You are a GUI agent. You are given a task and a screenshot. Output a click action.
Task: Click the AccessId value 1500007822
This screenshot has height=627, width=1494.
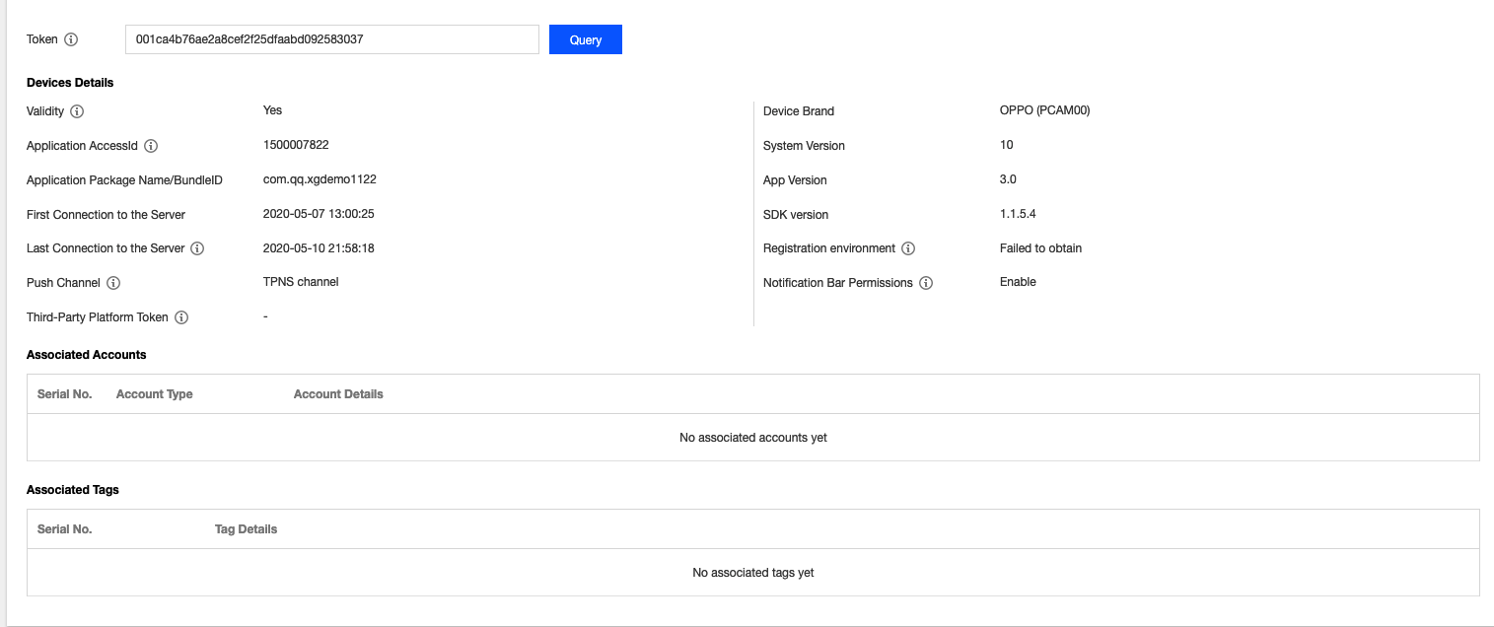[x=296, y=145]
